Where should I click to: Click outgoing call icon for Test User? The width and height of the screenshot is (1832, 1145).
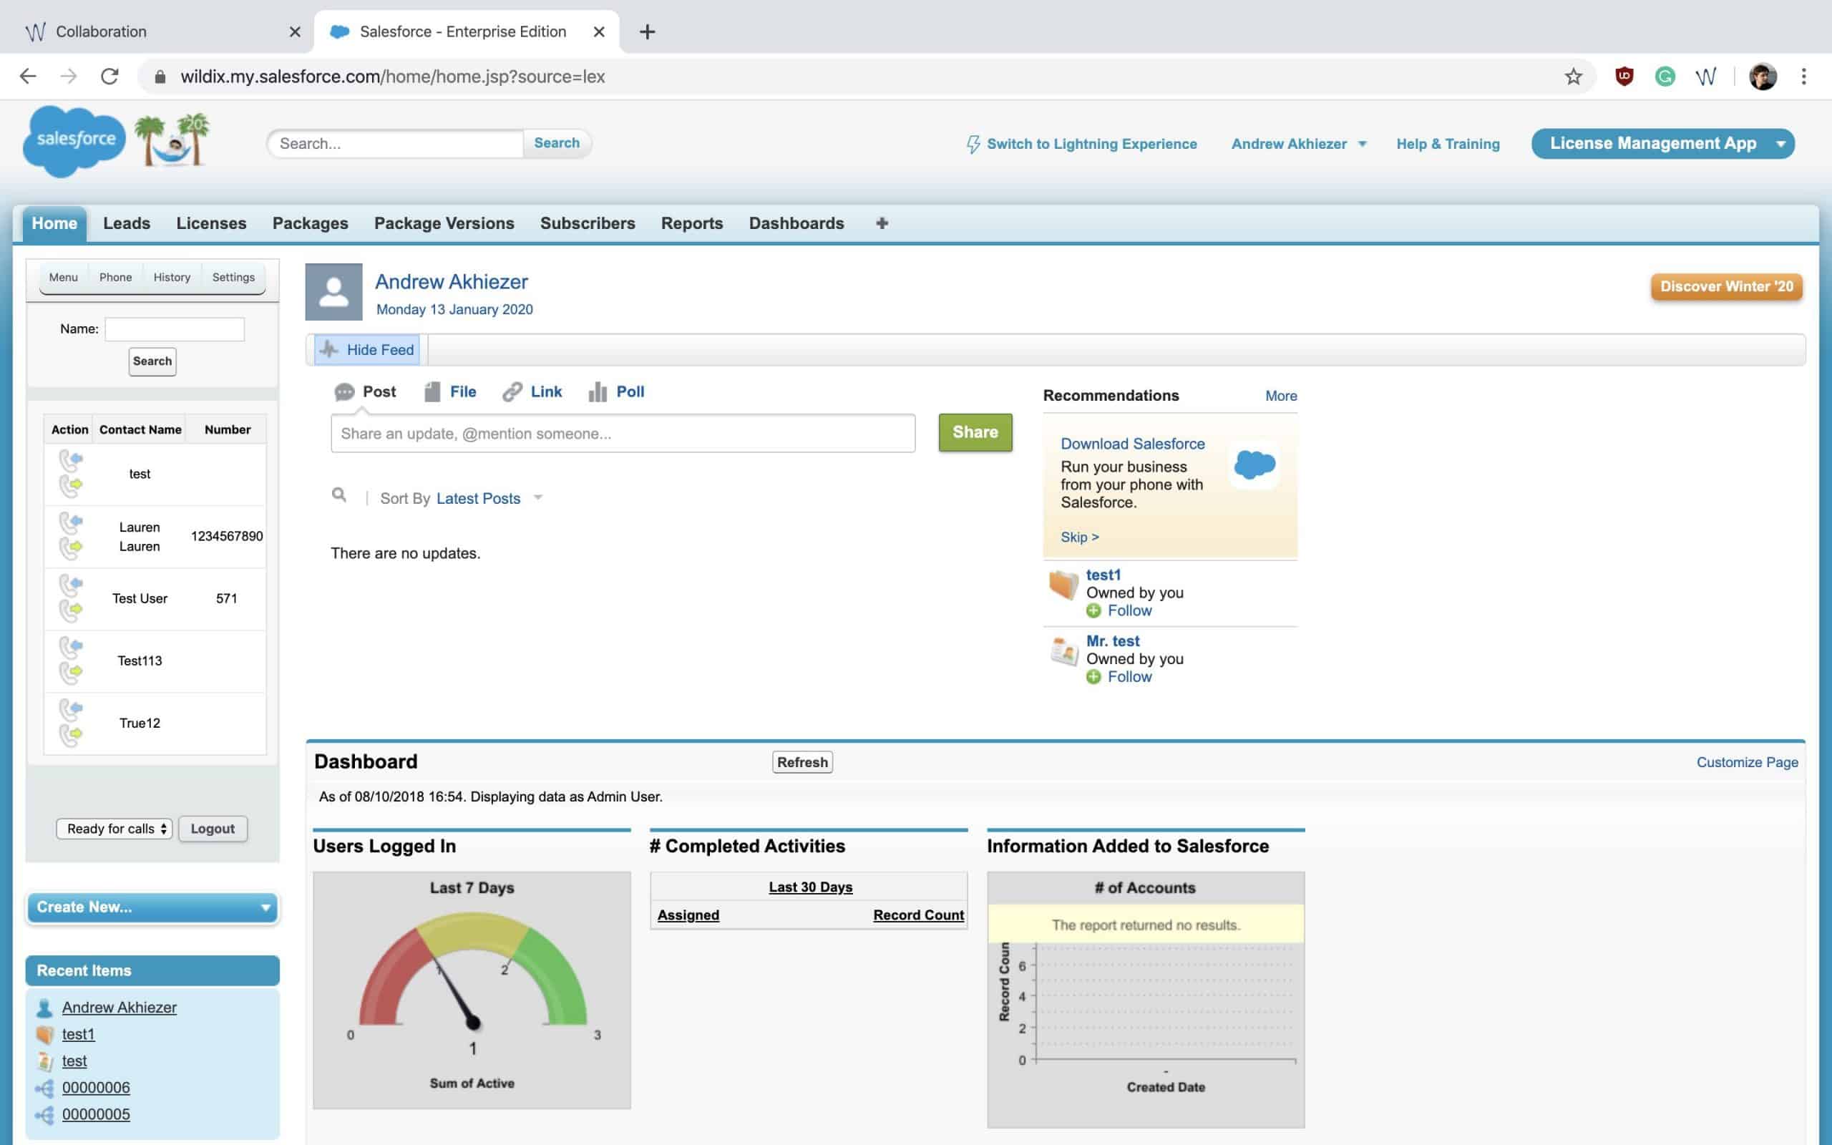[71, 610]
